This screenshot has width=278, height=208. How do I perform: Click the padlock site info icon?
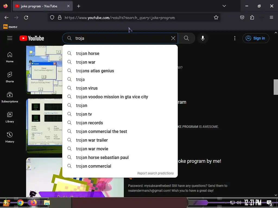[x=60, y=18]
